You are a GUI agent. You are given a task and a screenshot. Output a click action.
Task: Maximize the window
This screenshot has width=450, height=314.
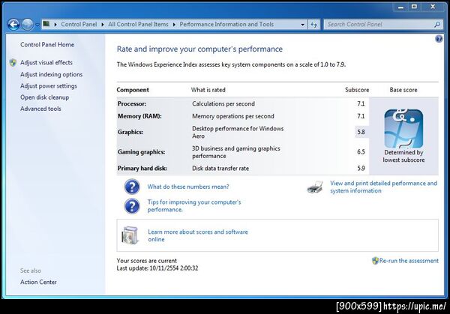[414, 7]
